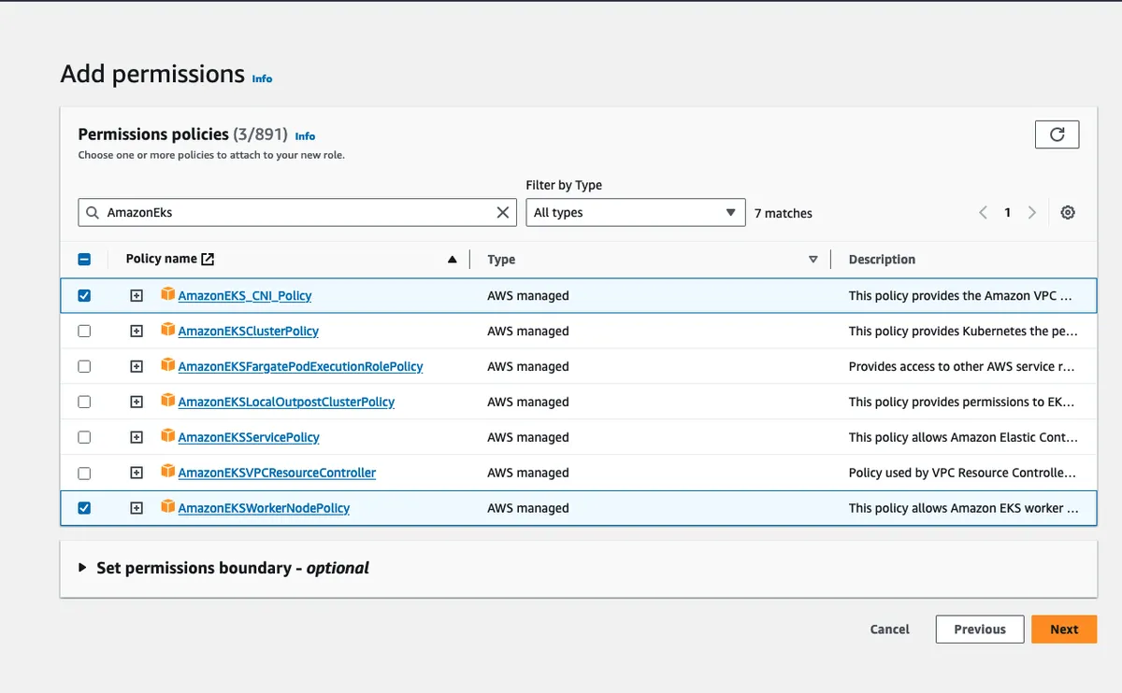Open the AmazonEKSLocalOutpostClusterPolicy link
1122x693 pixels.
[286, 403]
